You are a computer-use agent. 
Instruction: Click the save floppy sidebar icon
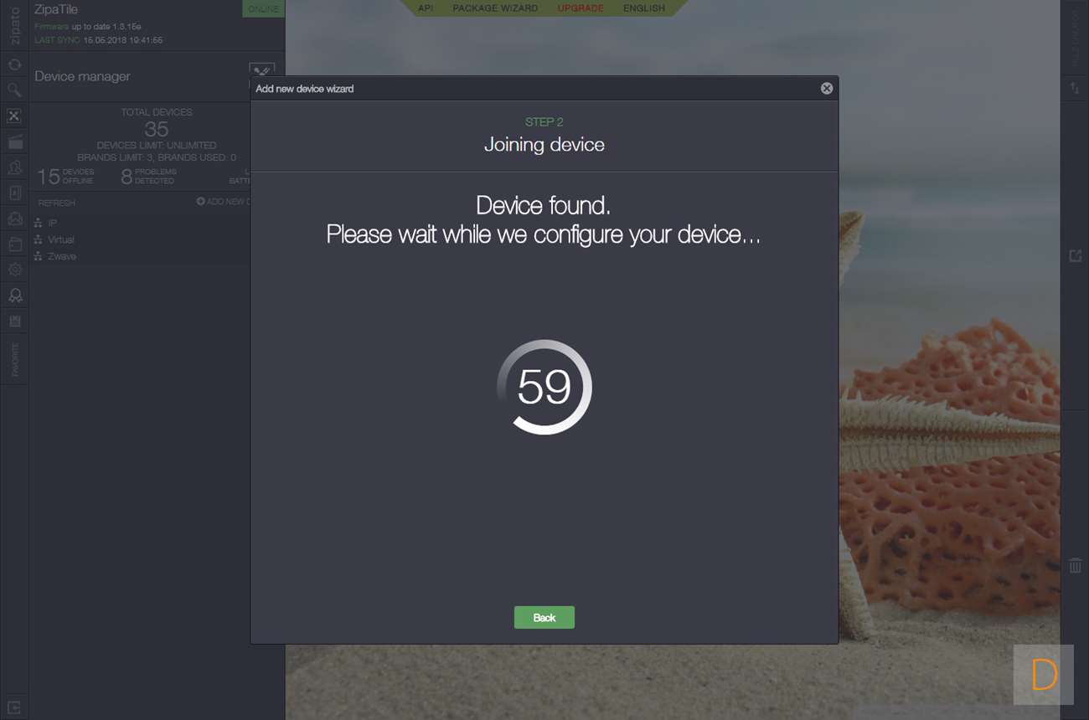click(x=14, y=321)
